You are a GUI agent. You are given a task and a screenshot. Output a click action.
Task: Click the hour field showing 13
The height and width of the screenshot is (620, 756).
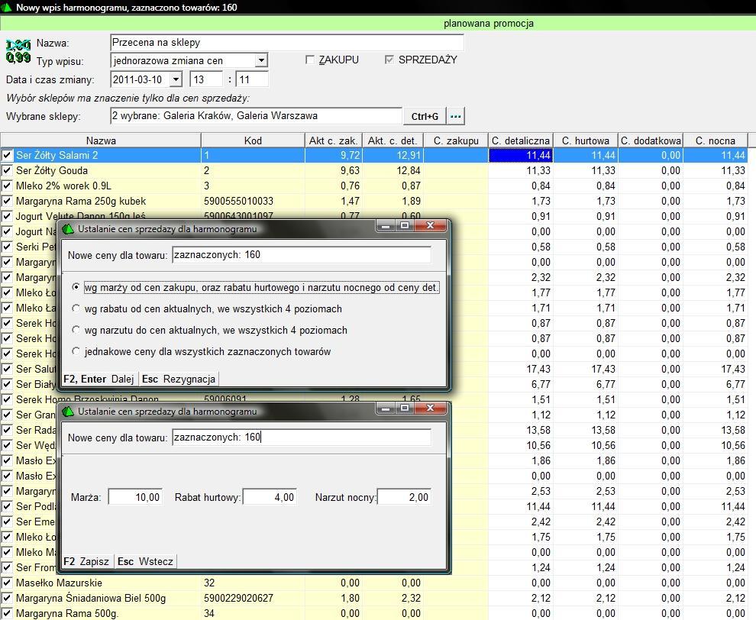click(x=206, y=79)
